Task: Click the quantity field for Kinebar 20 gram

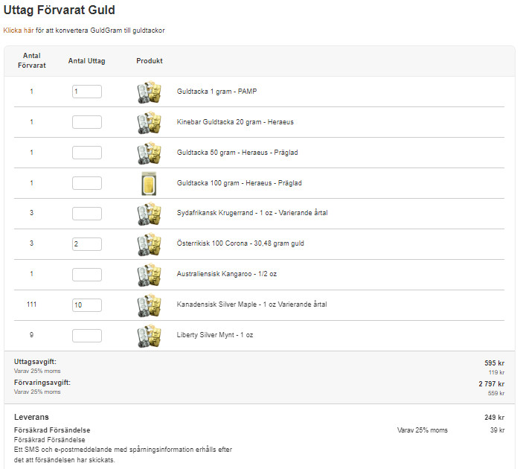Action: click(x=87, y=122)
